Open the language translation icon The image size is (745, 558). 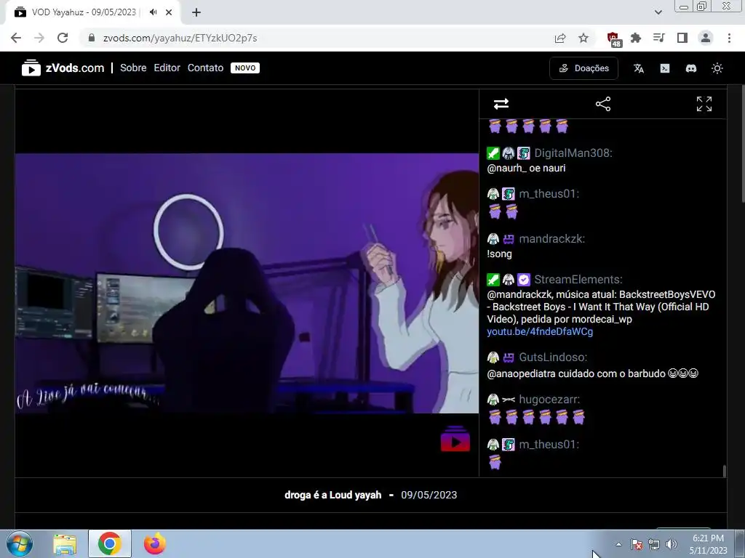[639, 68]
